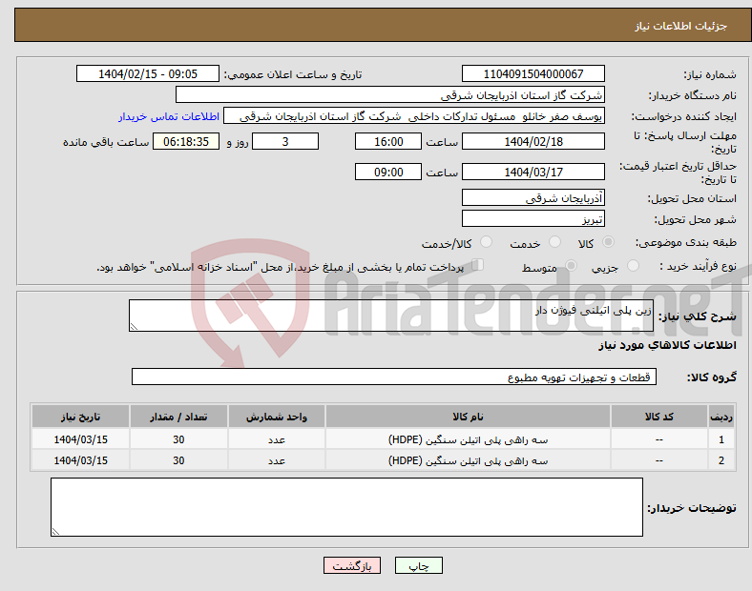Click row 2 item name سه راهی پلی اتیلن
Viewport: 752px width, 591px height.
(x=468, y=460)
